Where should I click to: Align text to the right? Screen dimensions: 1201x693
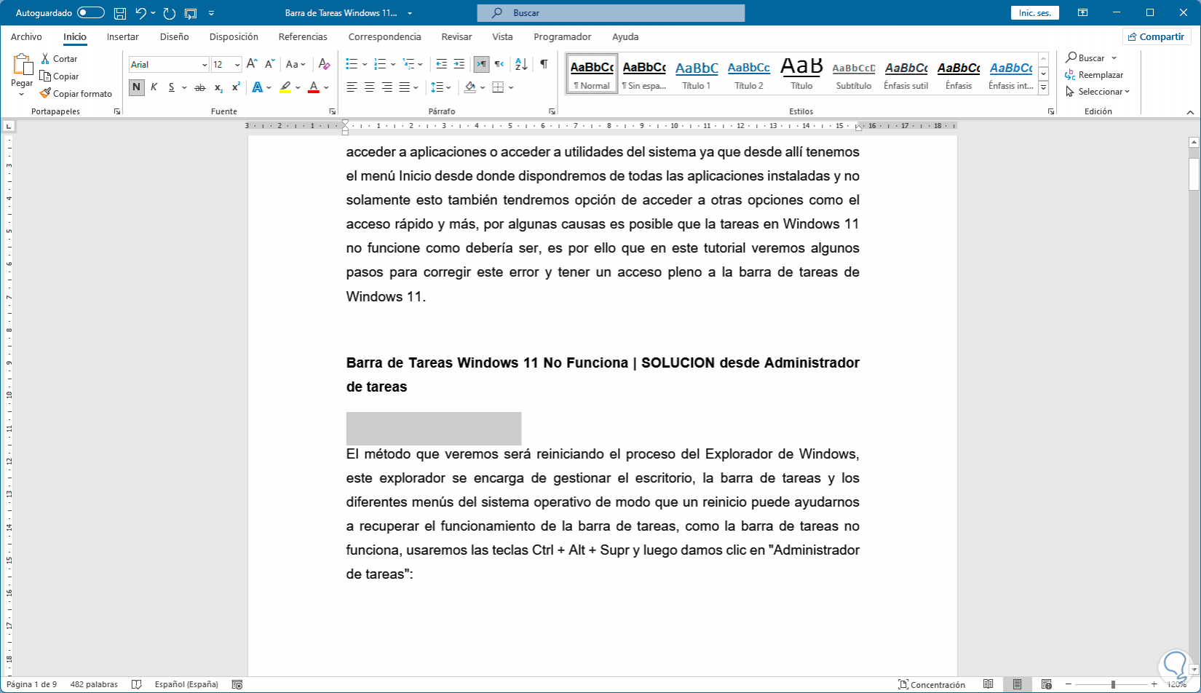[x=387, y=87]
